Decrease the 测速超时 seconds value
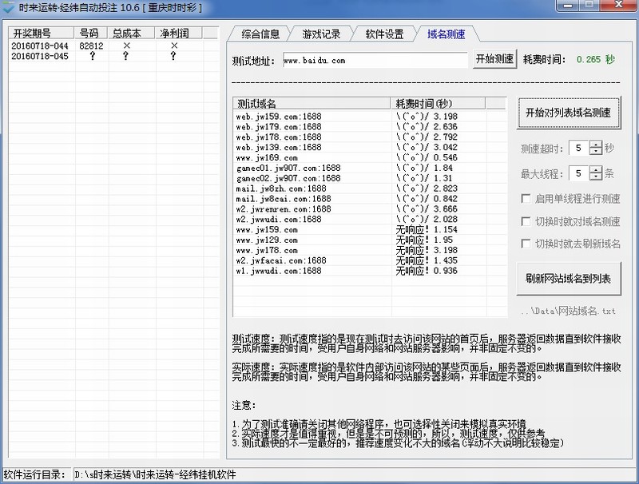 pyautogui.click(x=595, y=152)
